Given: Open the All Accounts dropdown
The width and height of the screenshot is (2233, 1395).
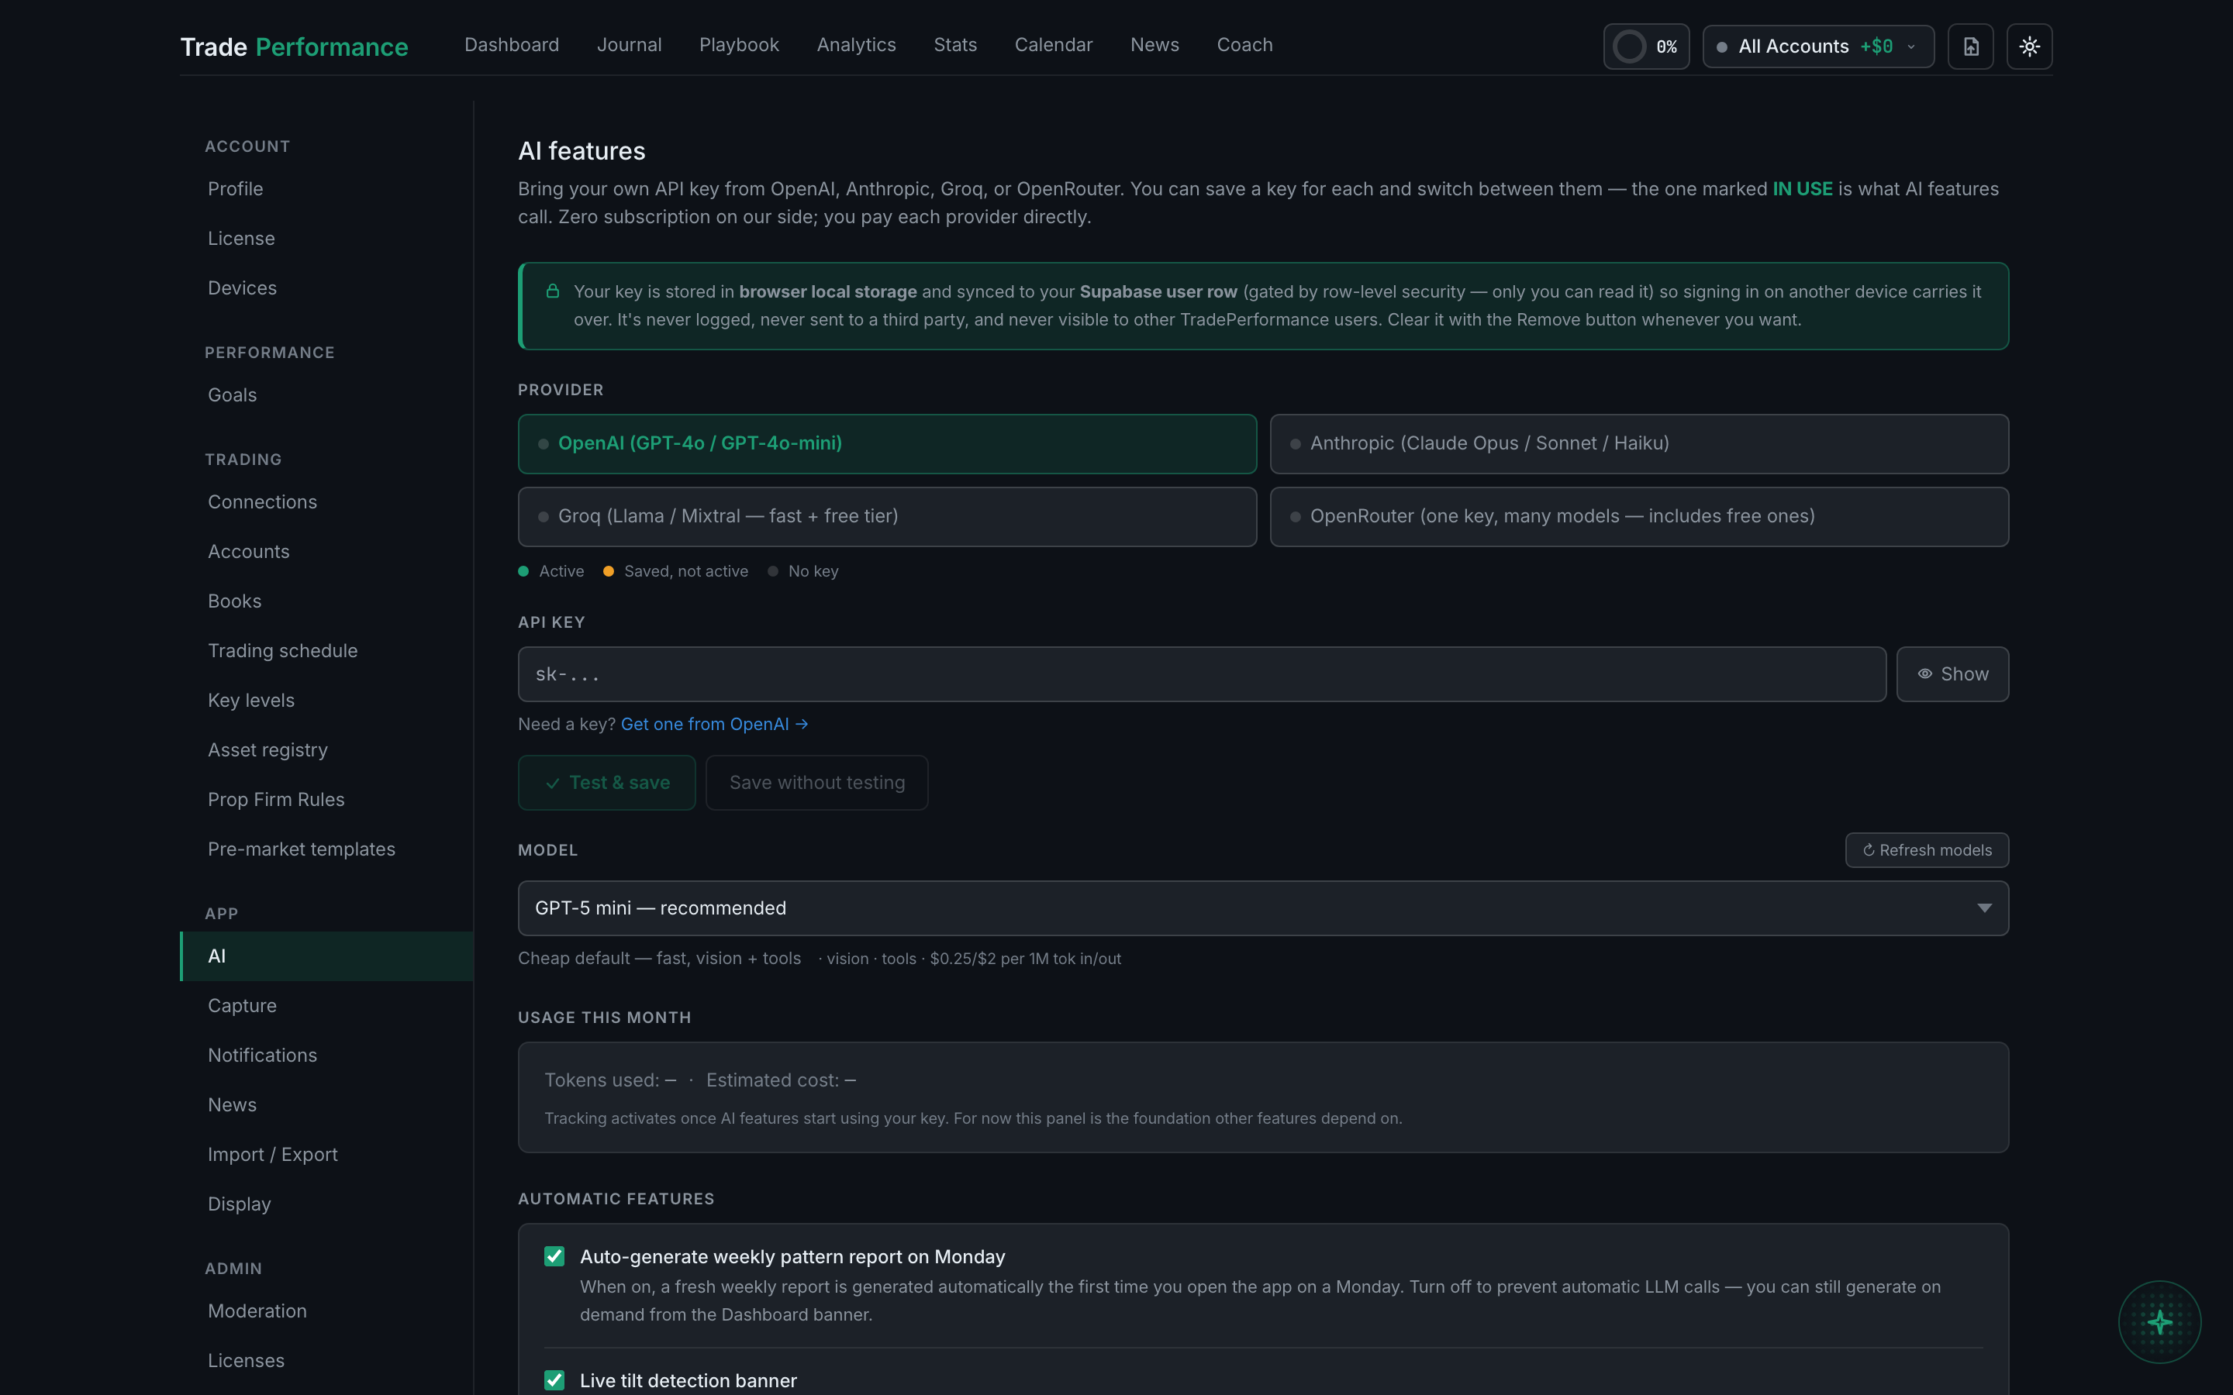Looking at the screenshot, I should coord(1817,46).
